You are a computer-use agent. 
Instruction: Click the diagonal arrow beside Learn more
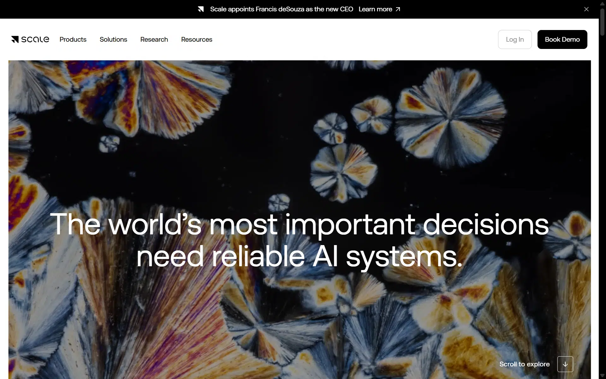pos(398,9)
